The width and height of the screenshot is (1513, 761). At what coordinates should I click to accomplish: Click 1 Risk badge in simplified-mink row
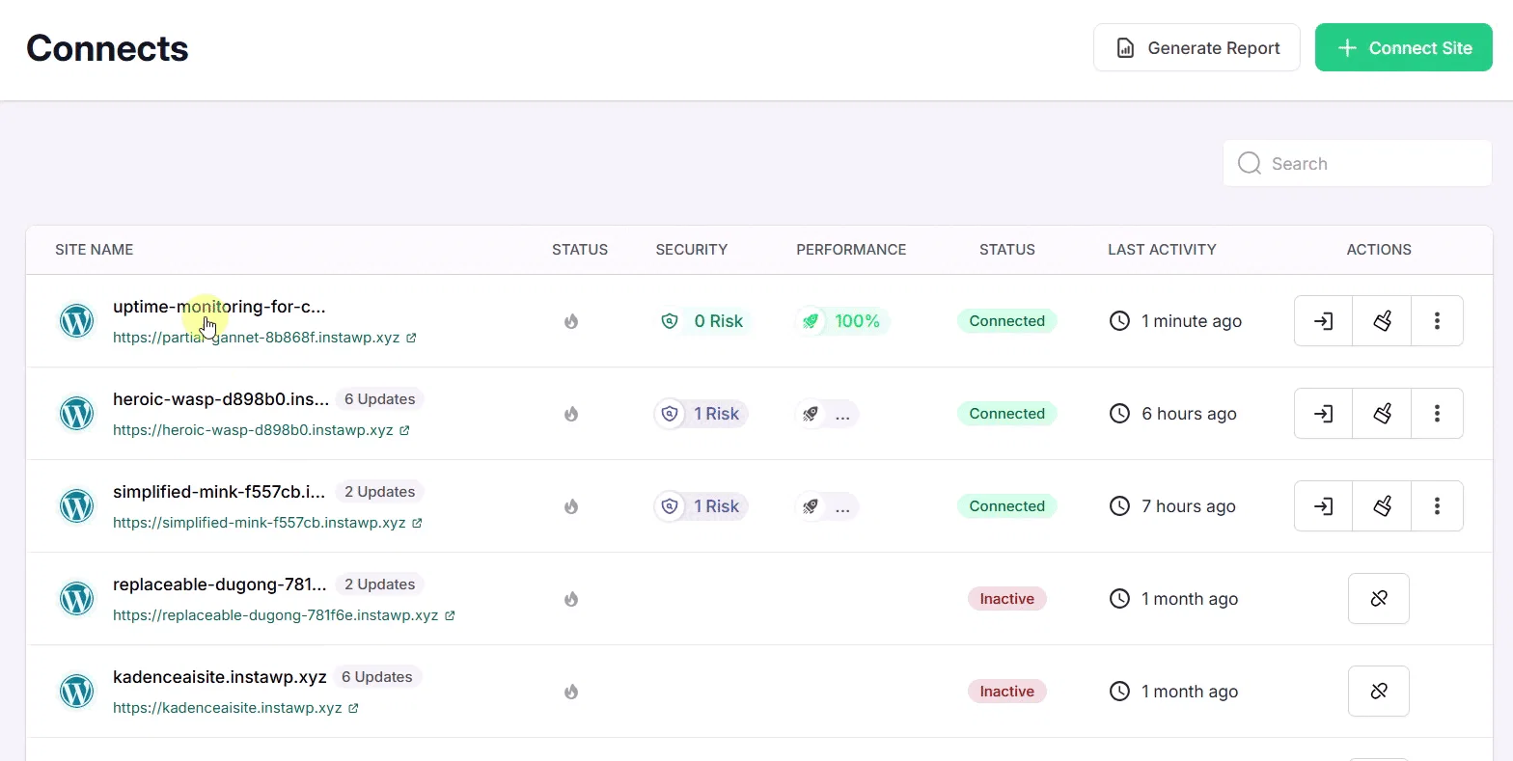click(x=701, y=506)
